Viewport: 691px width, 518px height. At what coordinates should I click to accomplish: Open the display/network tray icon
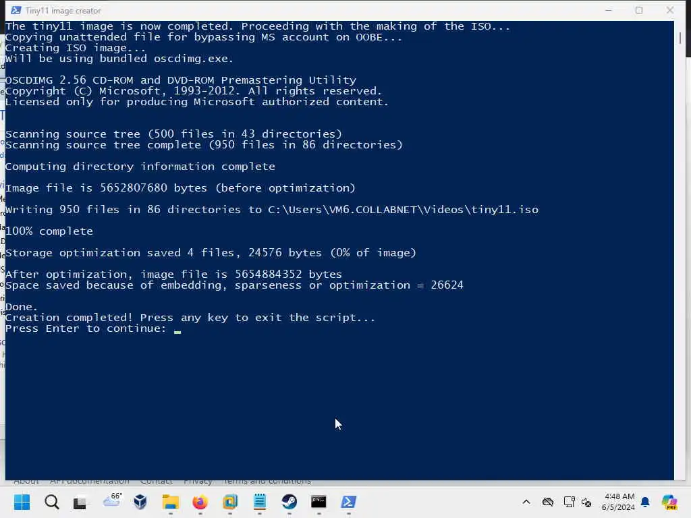point(569,502)
